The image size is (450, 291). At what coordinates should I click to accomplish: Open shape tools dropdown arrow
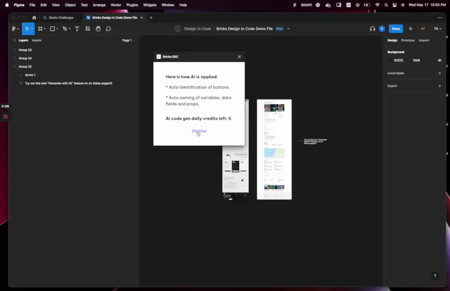(57, 29)
